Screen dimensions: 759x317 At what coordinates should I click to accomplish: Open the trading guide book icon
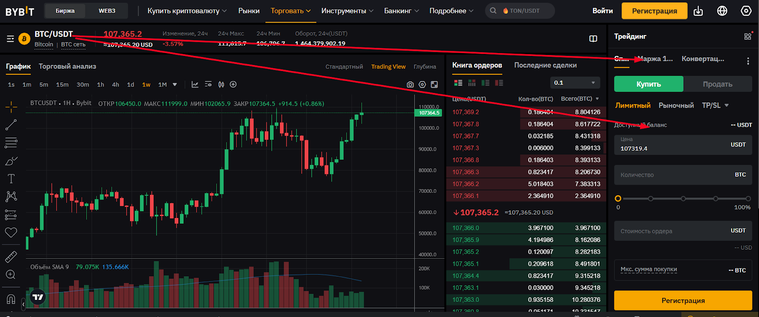click(593, 39)
